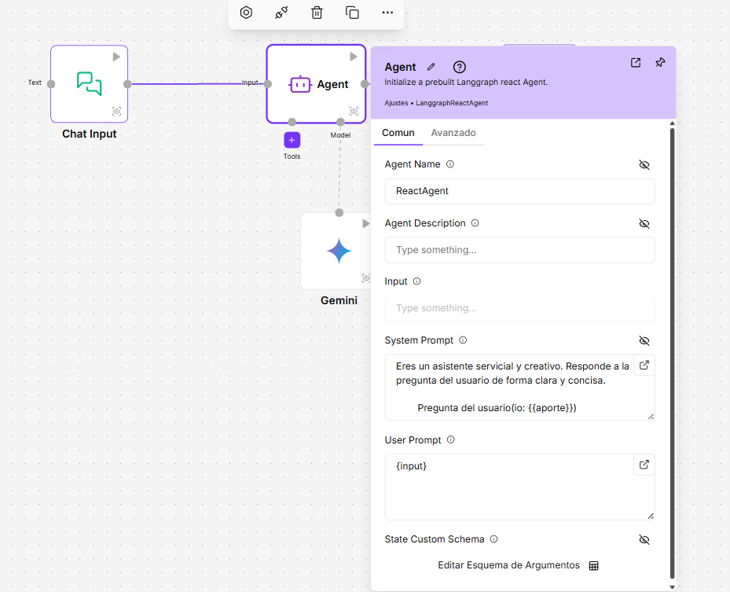Expand the System Prompt editor

(644, 365)
